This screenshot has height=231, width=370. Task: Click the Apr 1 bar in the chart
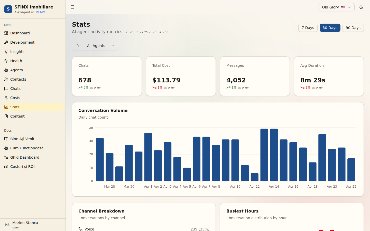click(x=148, y=157)
